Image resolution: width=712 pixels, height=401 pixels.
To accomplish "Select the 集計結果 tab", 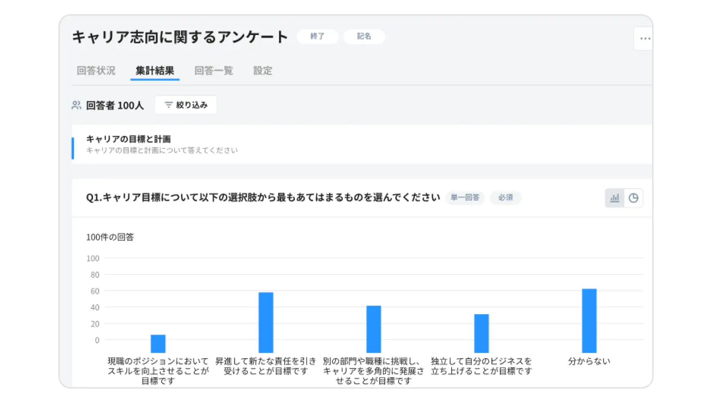I will (x=155, y=71).
